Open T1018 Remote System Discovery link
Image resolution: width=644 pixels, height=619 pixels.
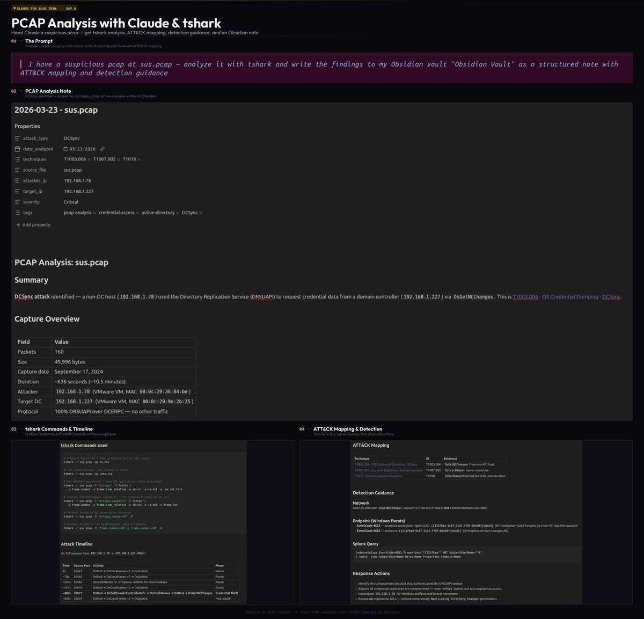click(x=378, y=476)
